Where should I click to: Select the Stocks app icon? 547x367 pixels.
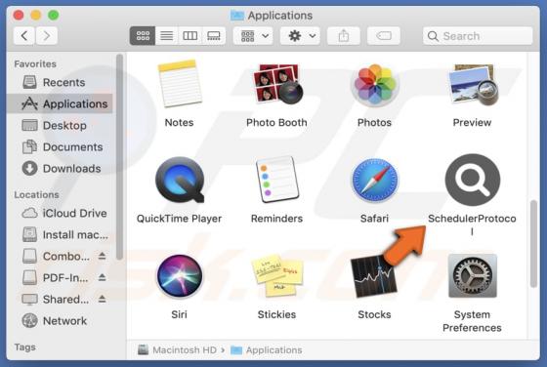[373, 277]
